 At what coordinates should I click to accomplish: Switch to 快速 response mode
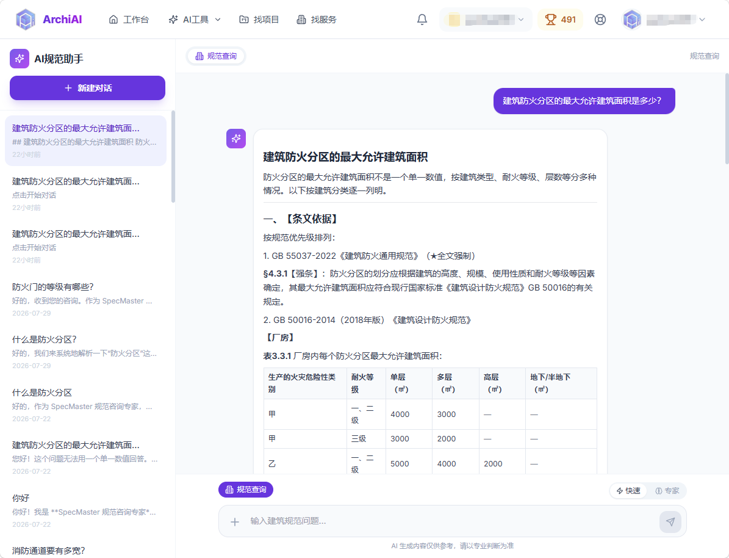click(x=628, y=490)
